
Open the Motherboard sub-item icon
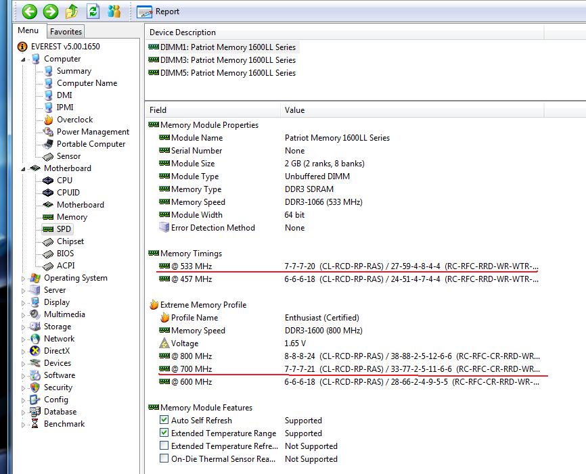(48, 205)
